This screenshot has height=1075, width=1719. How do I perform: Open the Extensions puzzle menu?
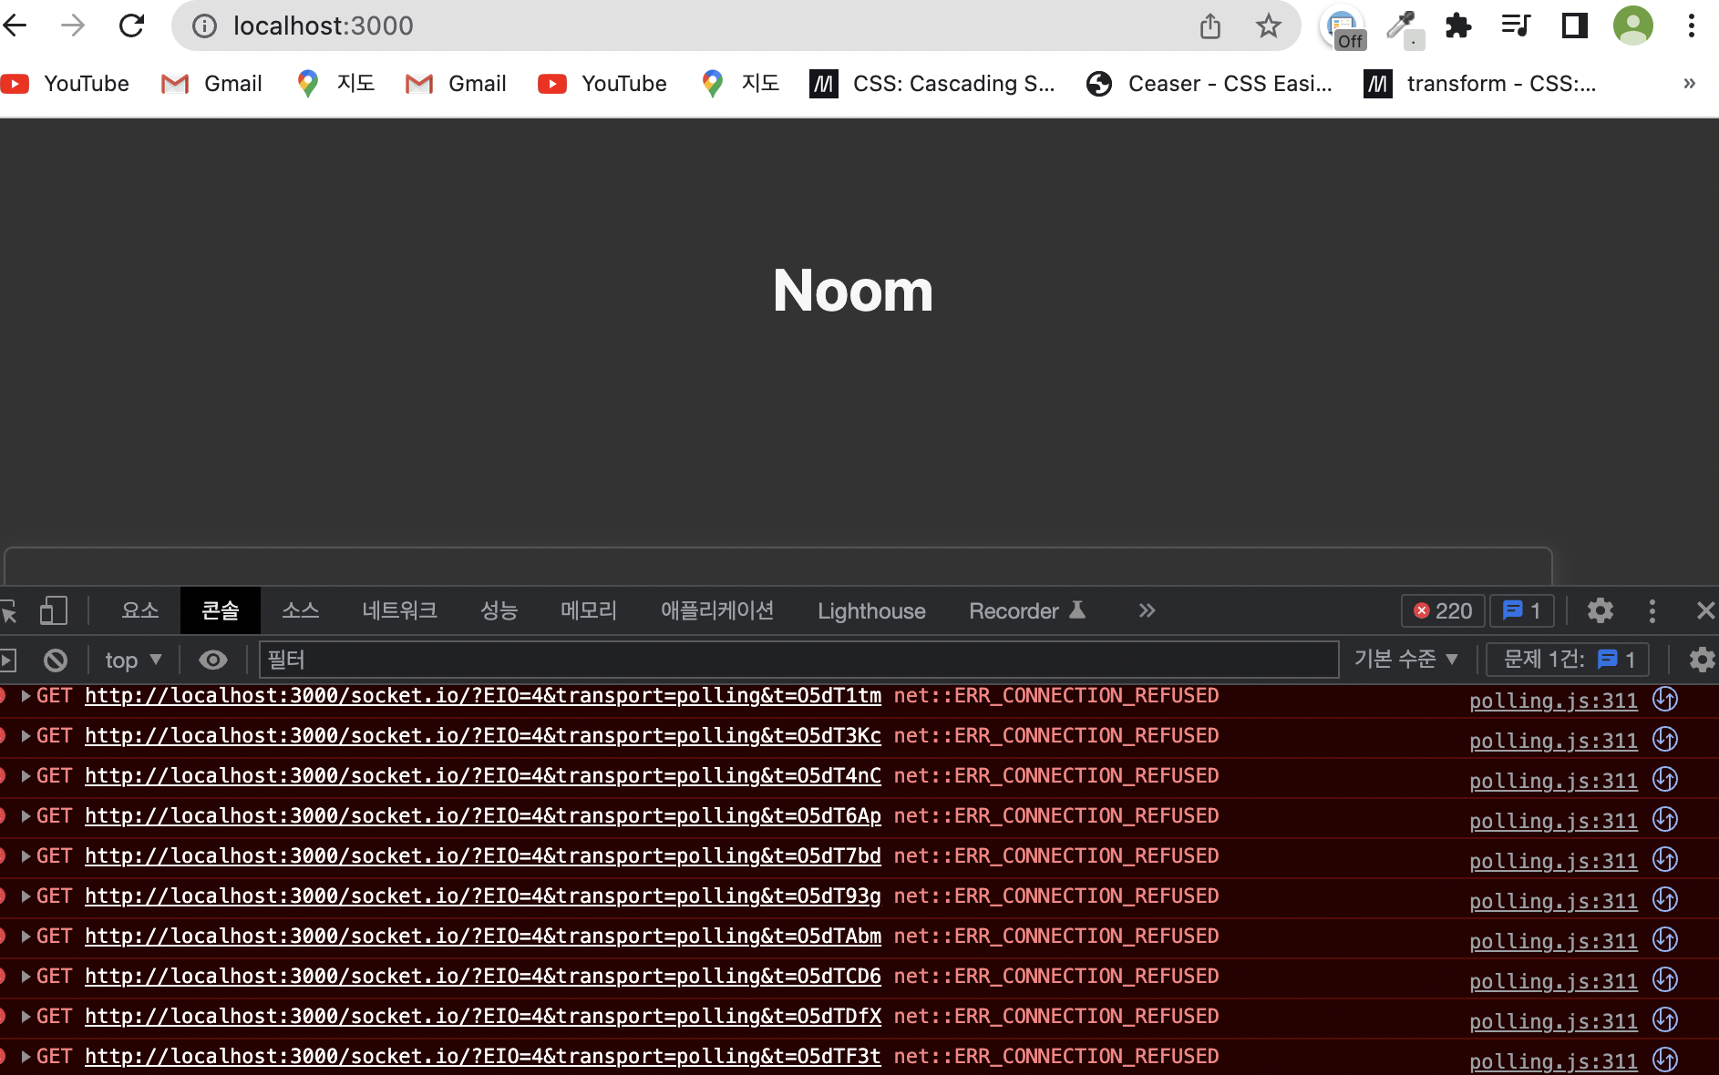1459,26
